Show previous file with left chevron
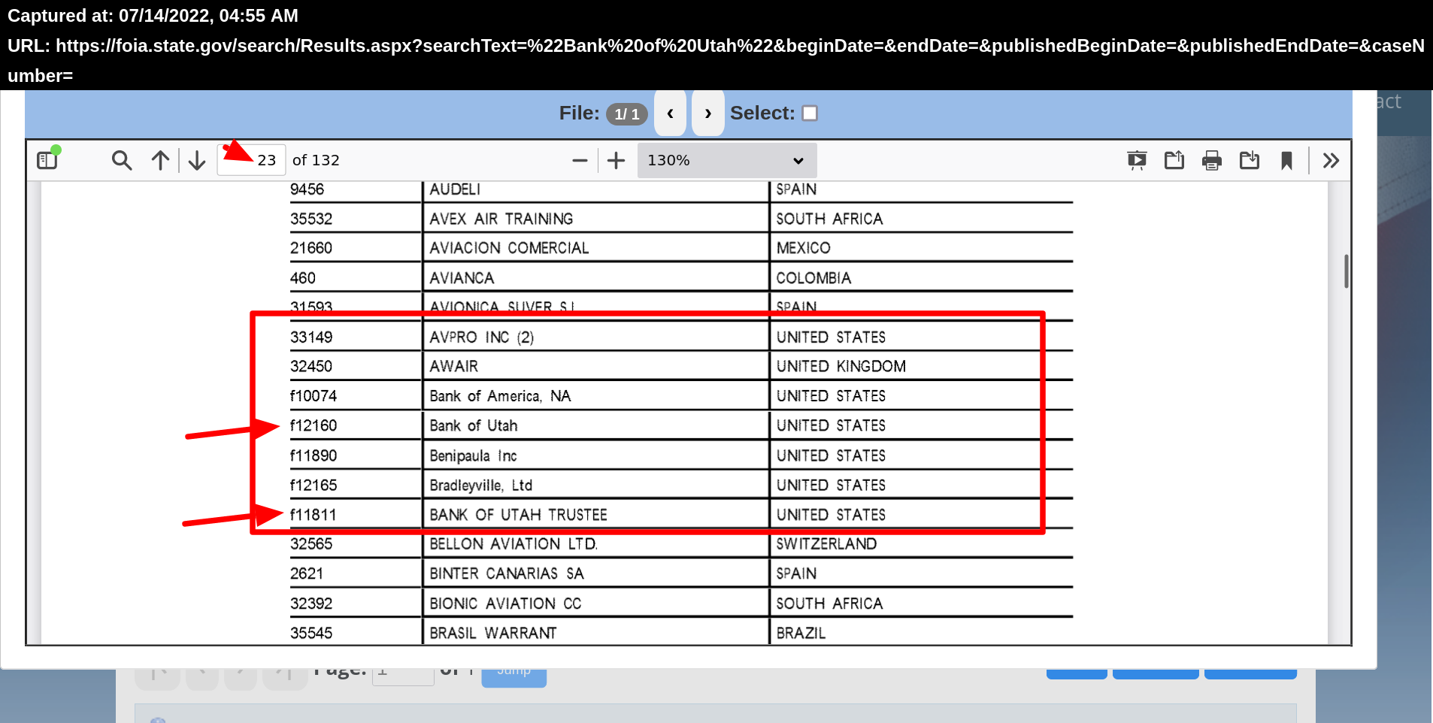The width and height of the screenshot is (1433, 723). coord(670,113)
